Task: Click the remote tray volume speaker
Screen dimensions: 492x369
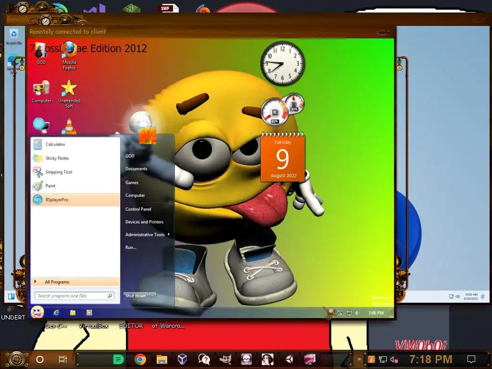Action: click(x=358, y=313)
